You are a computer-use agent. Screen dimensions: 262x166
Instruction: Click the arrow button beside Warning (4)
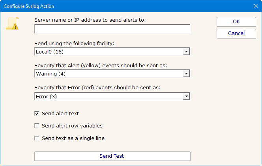(186, 74)
